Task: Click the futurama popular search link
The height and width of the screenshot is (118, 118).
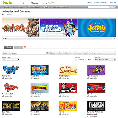Action: click(x=77, y=53)
